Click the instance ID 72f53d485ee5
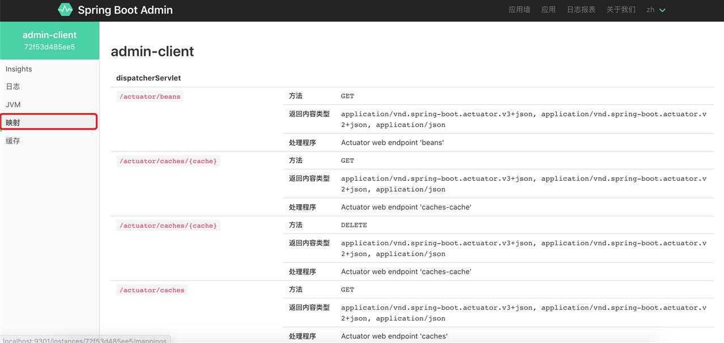Screen dimensions: 724x343 49,47
